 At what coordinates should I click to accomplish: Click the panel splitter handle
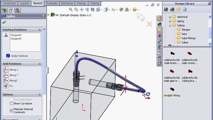coord(48,70)
